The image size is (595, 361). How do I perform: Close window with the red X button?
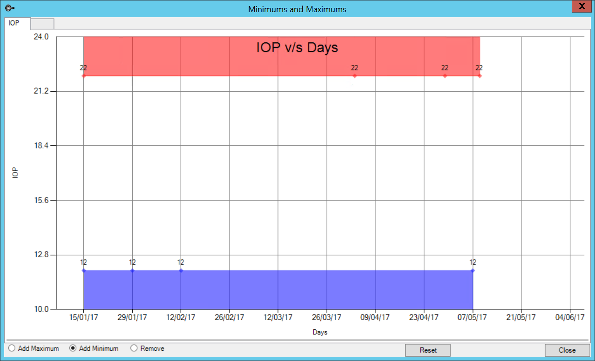581,7
